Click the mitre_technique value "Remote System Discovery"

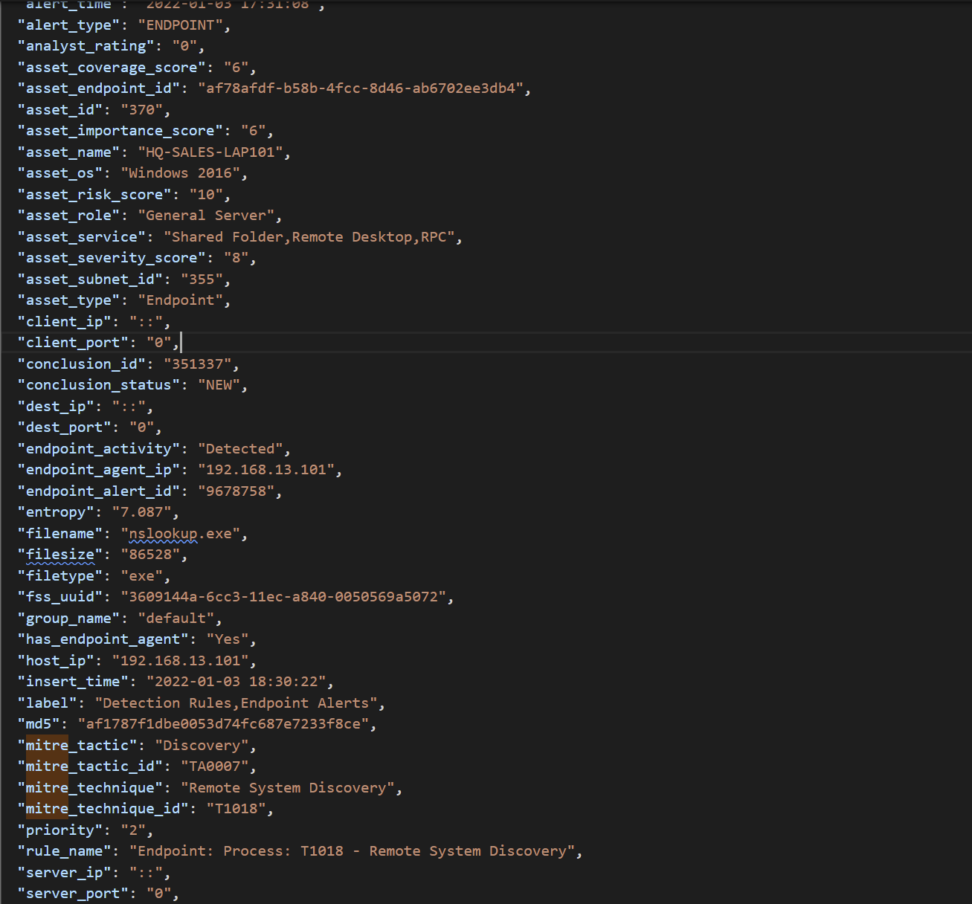click(x=288, y=788)
